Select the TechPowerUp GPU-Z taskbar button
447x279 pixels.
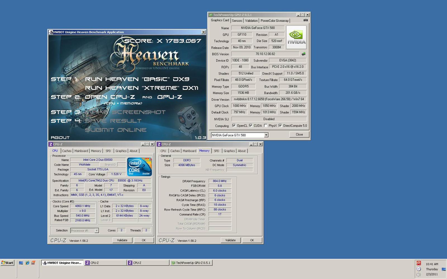[x=191, y=263]
